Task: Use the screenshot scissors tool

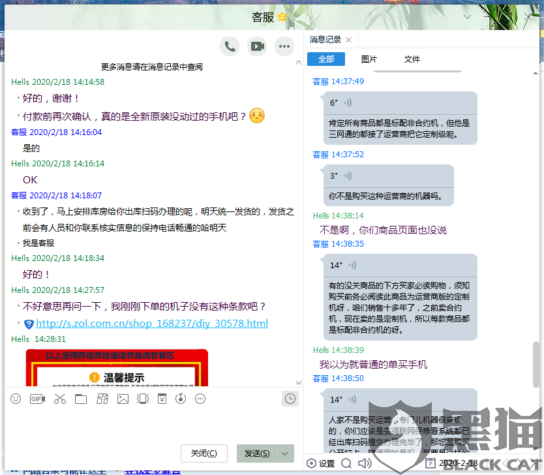Action: coord(59,399)
